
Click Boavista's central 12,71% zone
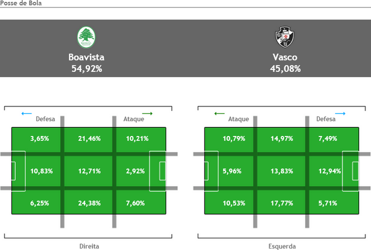click(x=89, y=171)
